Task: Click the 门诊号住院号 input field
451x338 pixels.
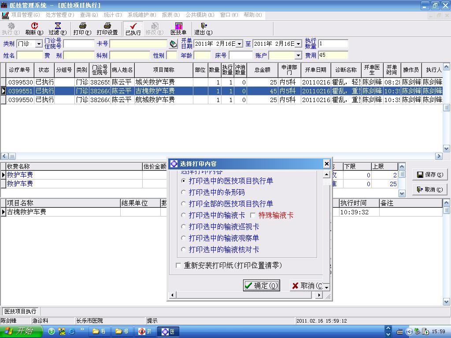Action: pos(79,44)
